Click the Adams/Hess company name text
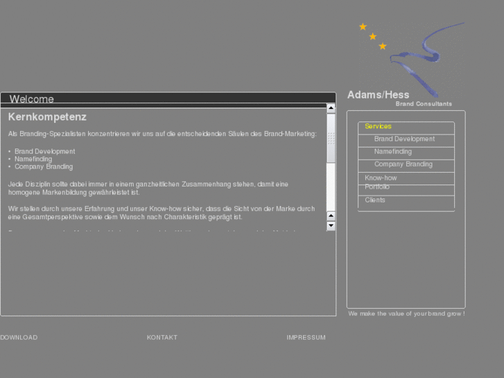The width and height of the screenshot is (504, 378). click(379, 95)
